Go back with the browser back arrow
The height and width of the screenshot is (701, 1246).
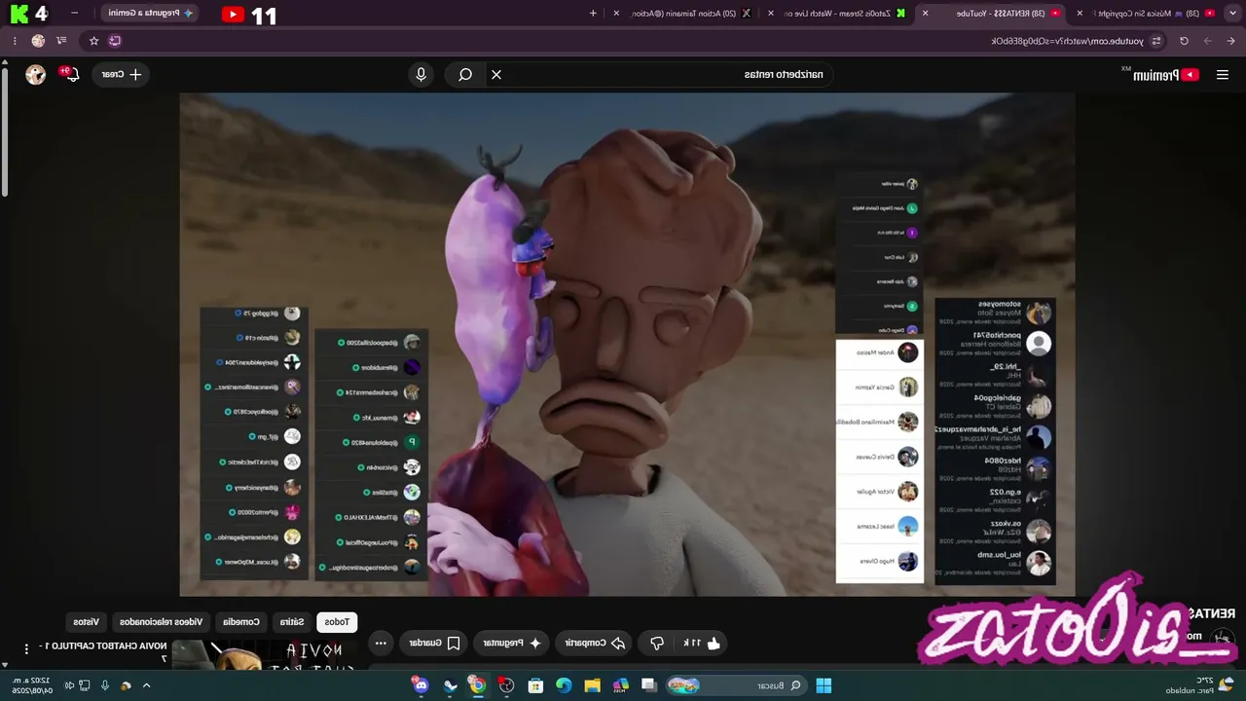pyautogui.click(x=1230, y=41)
